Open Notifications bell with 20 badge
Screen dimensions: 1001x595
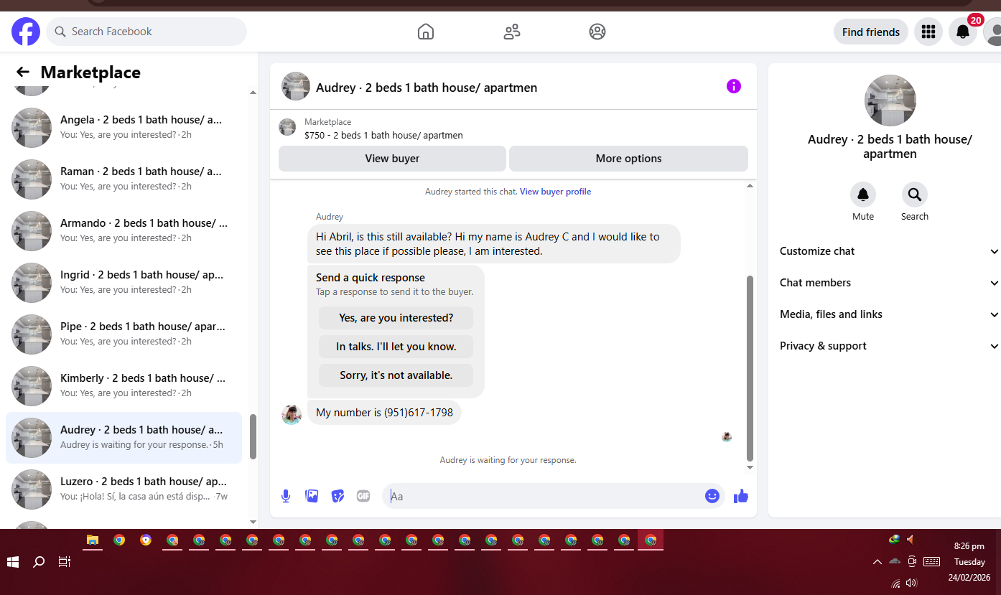pyautogui.click(x=963, y=32)
